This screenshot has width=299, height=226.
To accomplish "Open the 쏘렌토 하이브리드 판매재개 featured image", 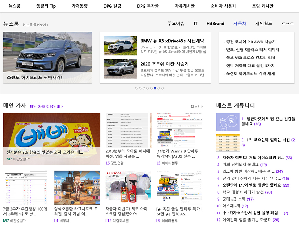I will click(x=47, y=57).
